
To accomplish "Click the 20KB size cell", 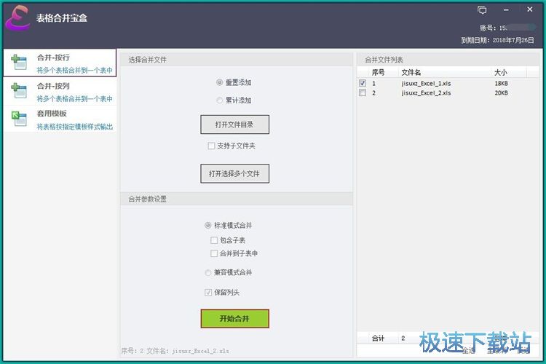I will [501, 93].
